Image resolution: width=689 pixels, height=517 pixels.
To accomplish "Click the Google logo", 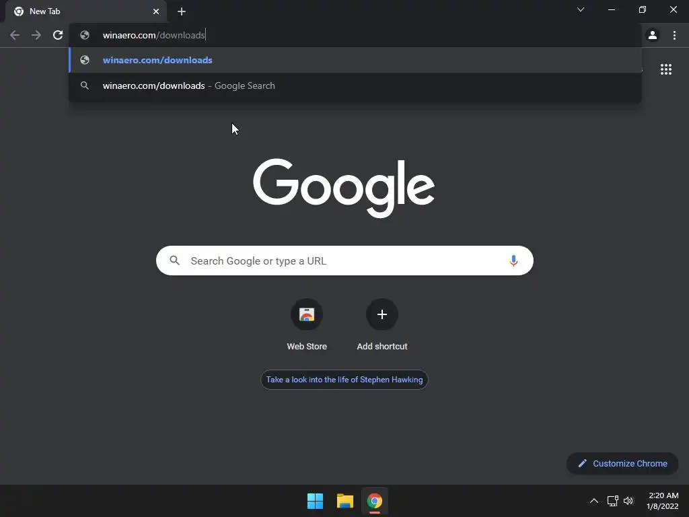I will click(x=344, y=188).
